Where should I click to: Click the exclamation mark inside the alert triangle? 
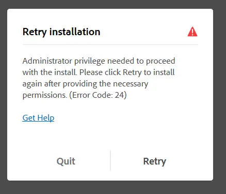pos(192,32)
